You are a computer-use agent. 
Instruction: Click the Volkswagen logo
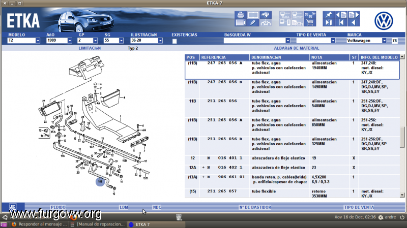[384, 21]
